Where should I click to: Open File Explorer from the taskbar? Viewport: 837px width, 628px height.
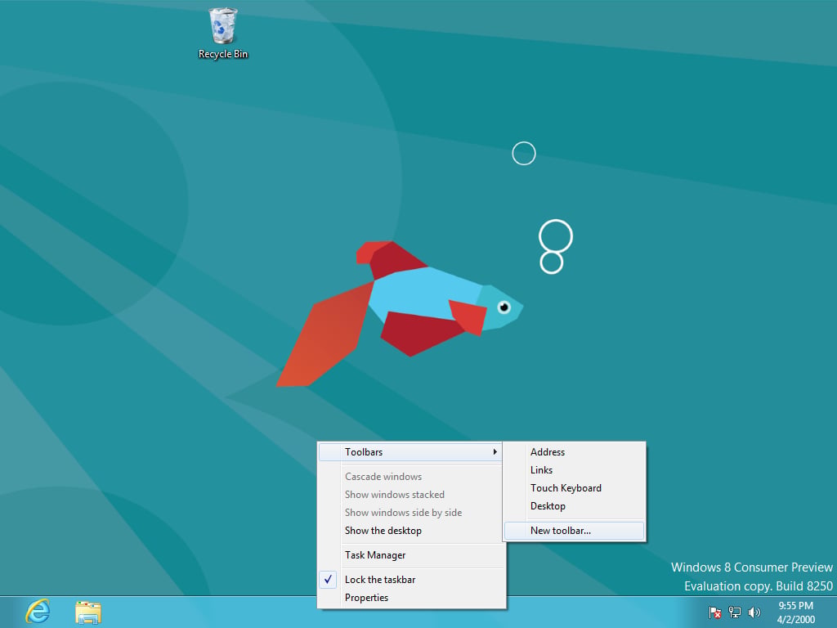point(88,612)
